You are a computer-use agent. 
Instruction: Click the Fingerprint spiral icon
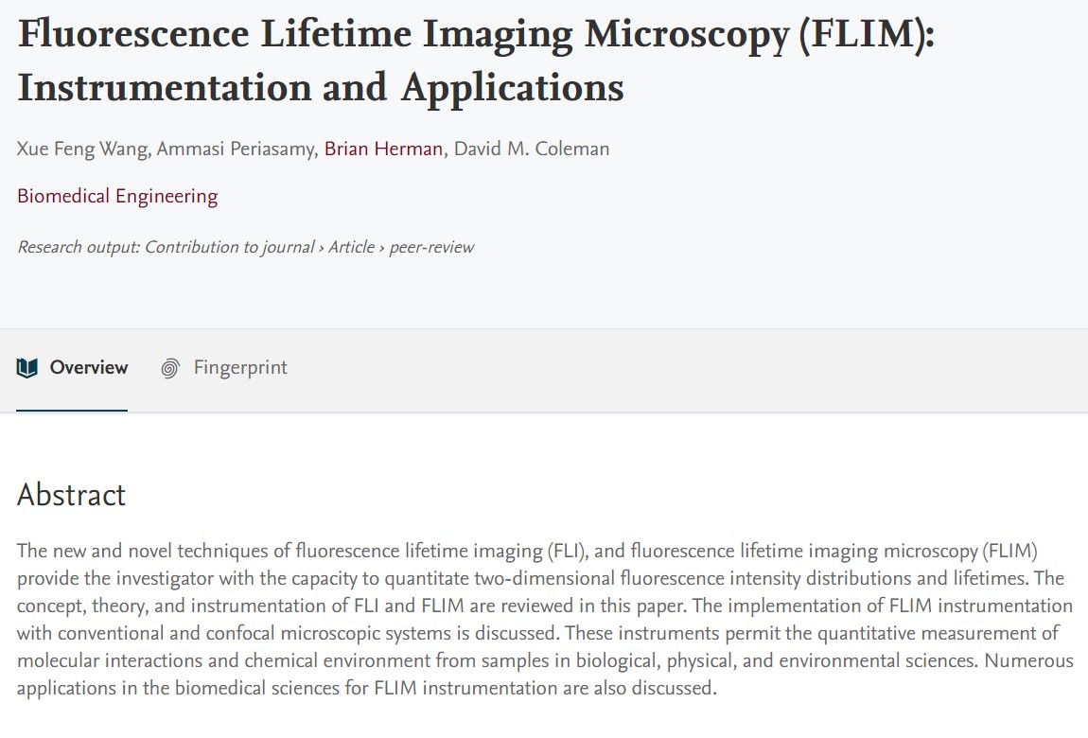(170, 368)
